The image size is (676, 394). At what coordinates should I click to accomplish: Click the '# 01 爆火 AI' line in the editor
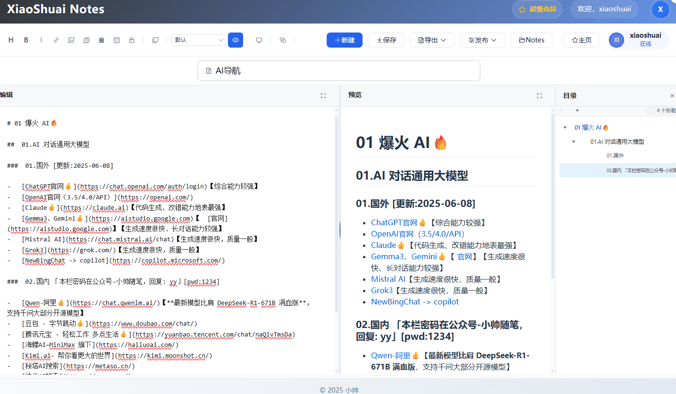[x=32, y=123]
